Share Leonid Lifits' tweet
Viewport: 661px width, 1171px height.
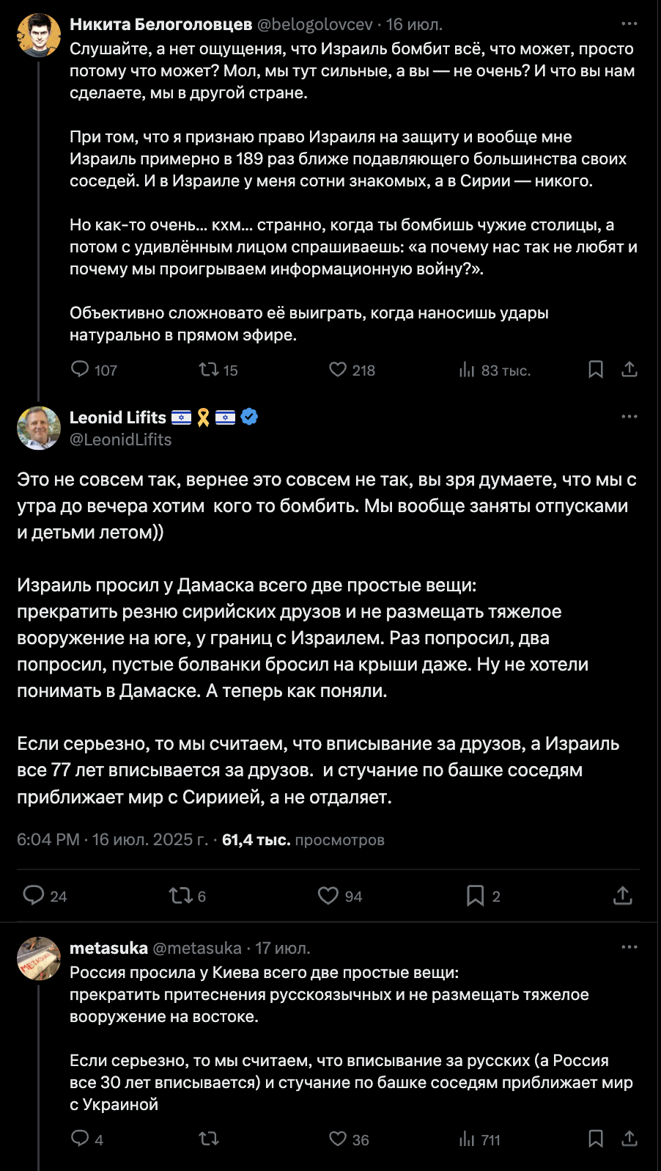(x=623, y=895)
